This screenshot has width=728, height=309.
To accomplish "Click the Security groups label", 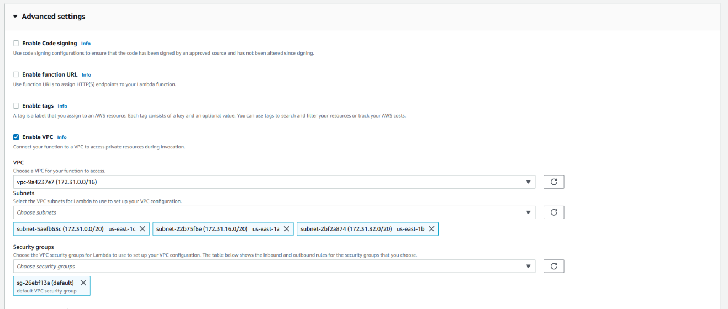I will tap(34, 247).
